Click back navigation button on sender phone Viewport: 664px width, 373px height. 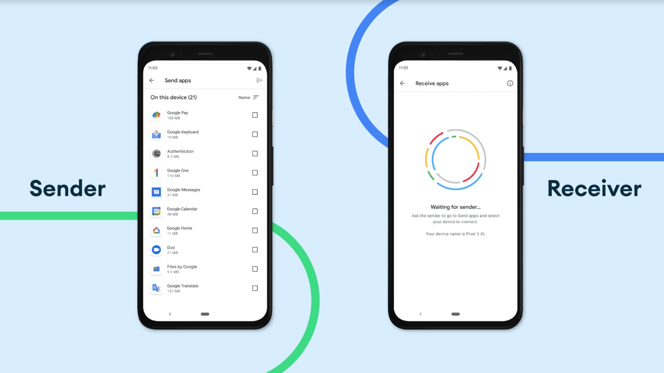pos(152,80)
